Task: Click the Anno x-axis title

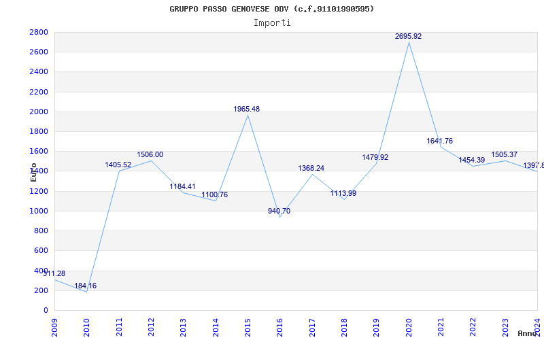Action: tap(528, 333)
